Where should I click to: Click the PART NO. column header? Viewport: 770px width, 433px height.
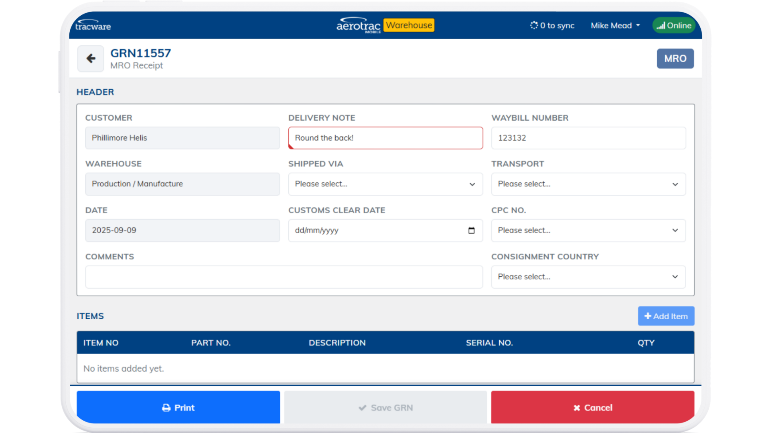click(x=211, y=343)
